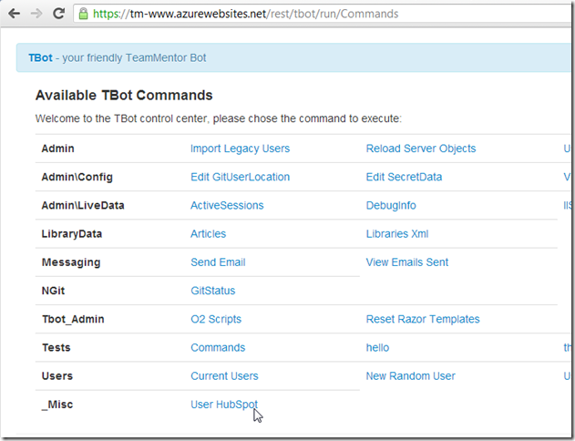Click the Tbot_Admin category label

pos(73,319)
